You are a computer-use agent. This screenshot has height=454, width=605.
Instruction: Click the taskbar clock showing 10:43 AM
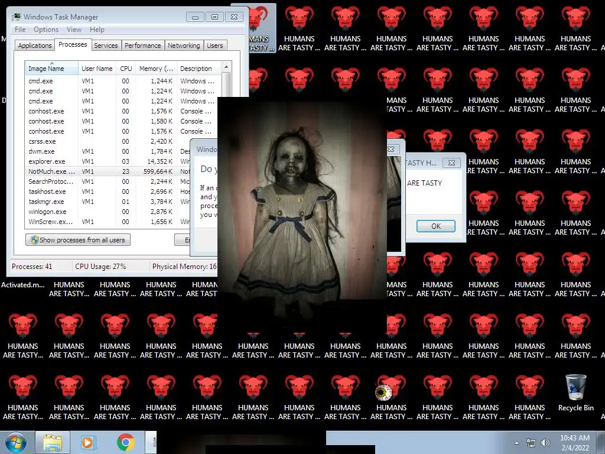point(575,442)
